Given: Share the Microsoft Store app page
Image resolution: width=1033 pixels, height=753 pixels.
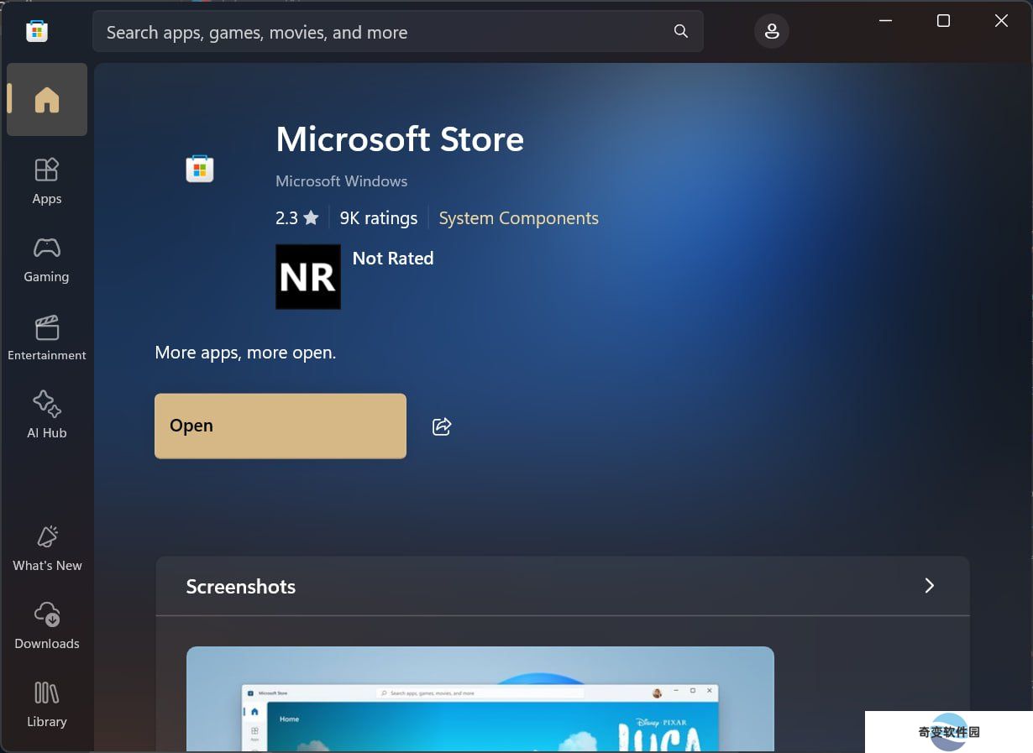Looking at the screenshot, I should tap(442, 426).
